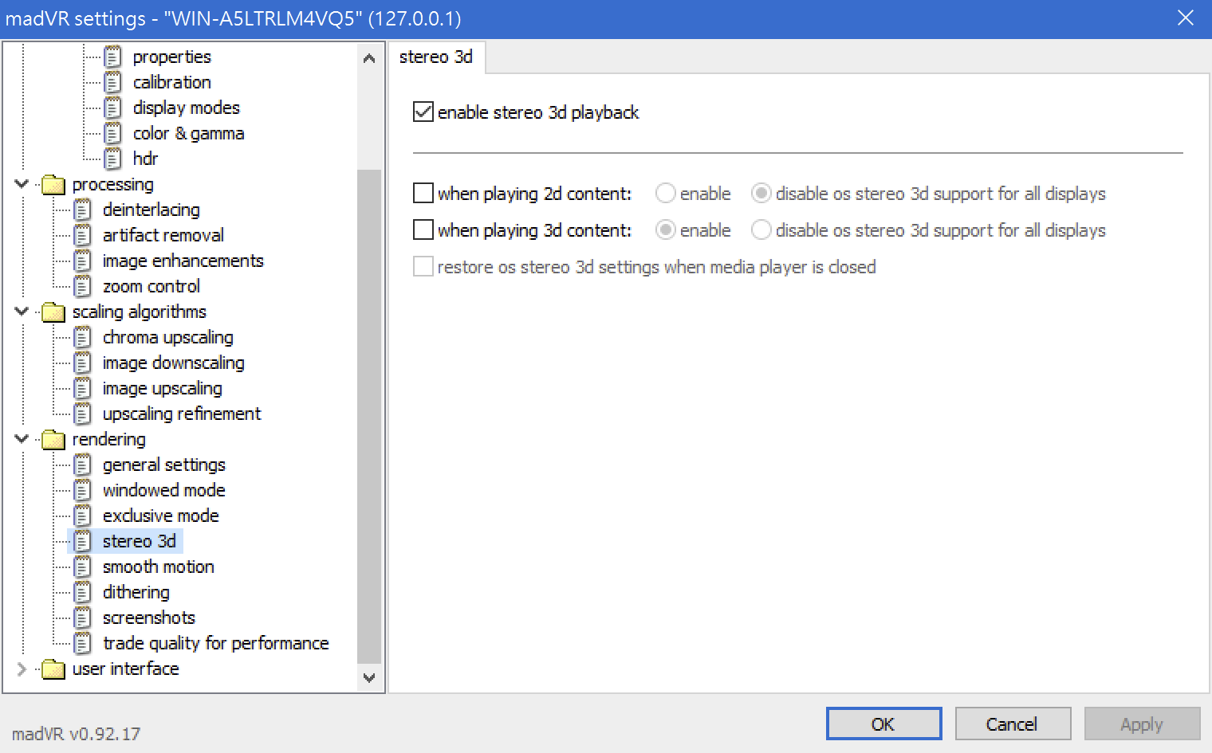Image resolution: width=1212 pixels, height=753 pixels.
Task: Open the dithering label in tree
Action: coord(136,592)
